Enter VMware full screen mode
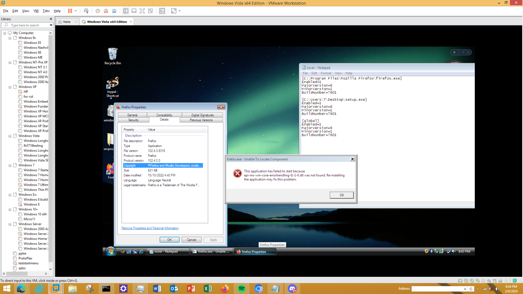 (142, 11)
